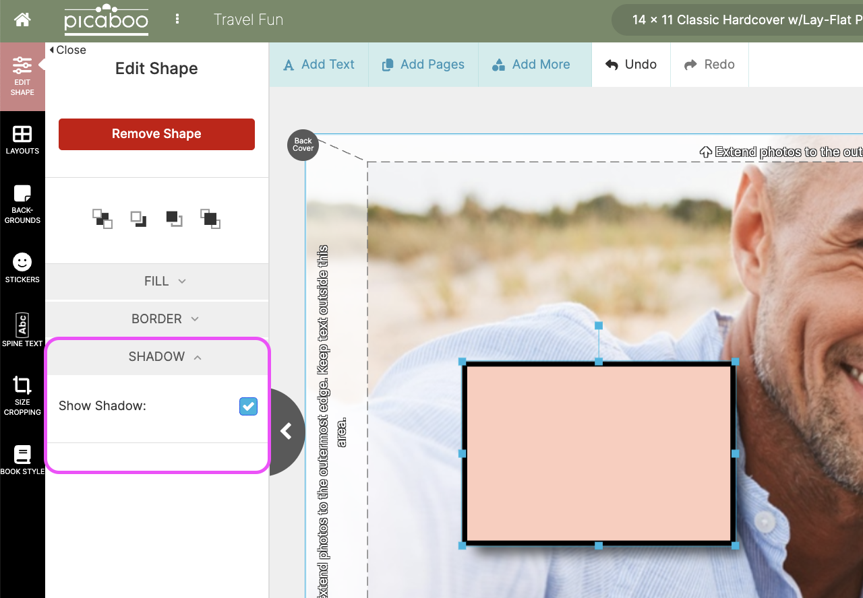
Task: Click the shape's bottom-right resize handle
Action: (736, 545)
